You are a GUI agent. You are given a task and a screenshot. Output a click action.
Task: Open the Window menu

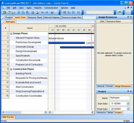point(64,8)
